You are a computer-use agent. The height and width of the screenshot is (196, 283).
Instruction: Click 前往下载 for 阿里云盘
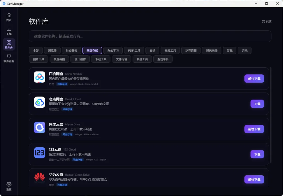point(254,129)
